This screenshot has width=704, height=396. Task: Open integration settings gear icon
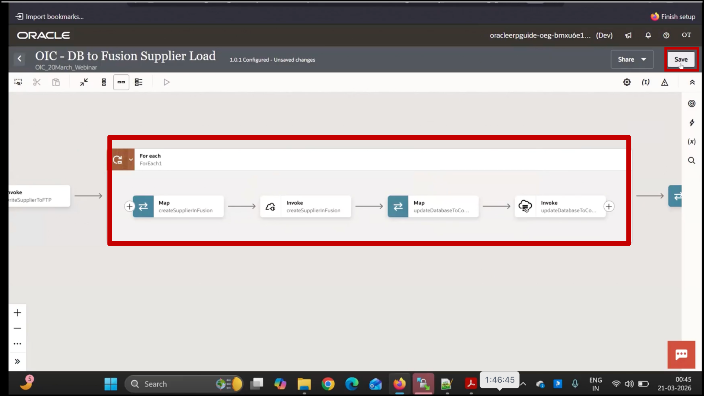[627, 82]
